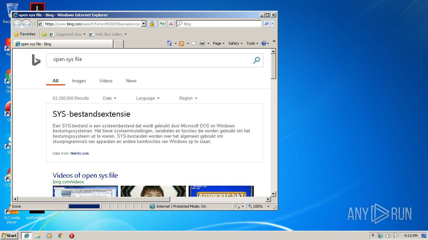Launch Windows Media Player taskbar icon
The image size is (428, 240).
click(49, 236)
